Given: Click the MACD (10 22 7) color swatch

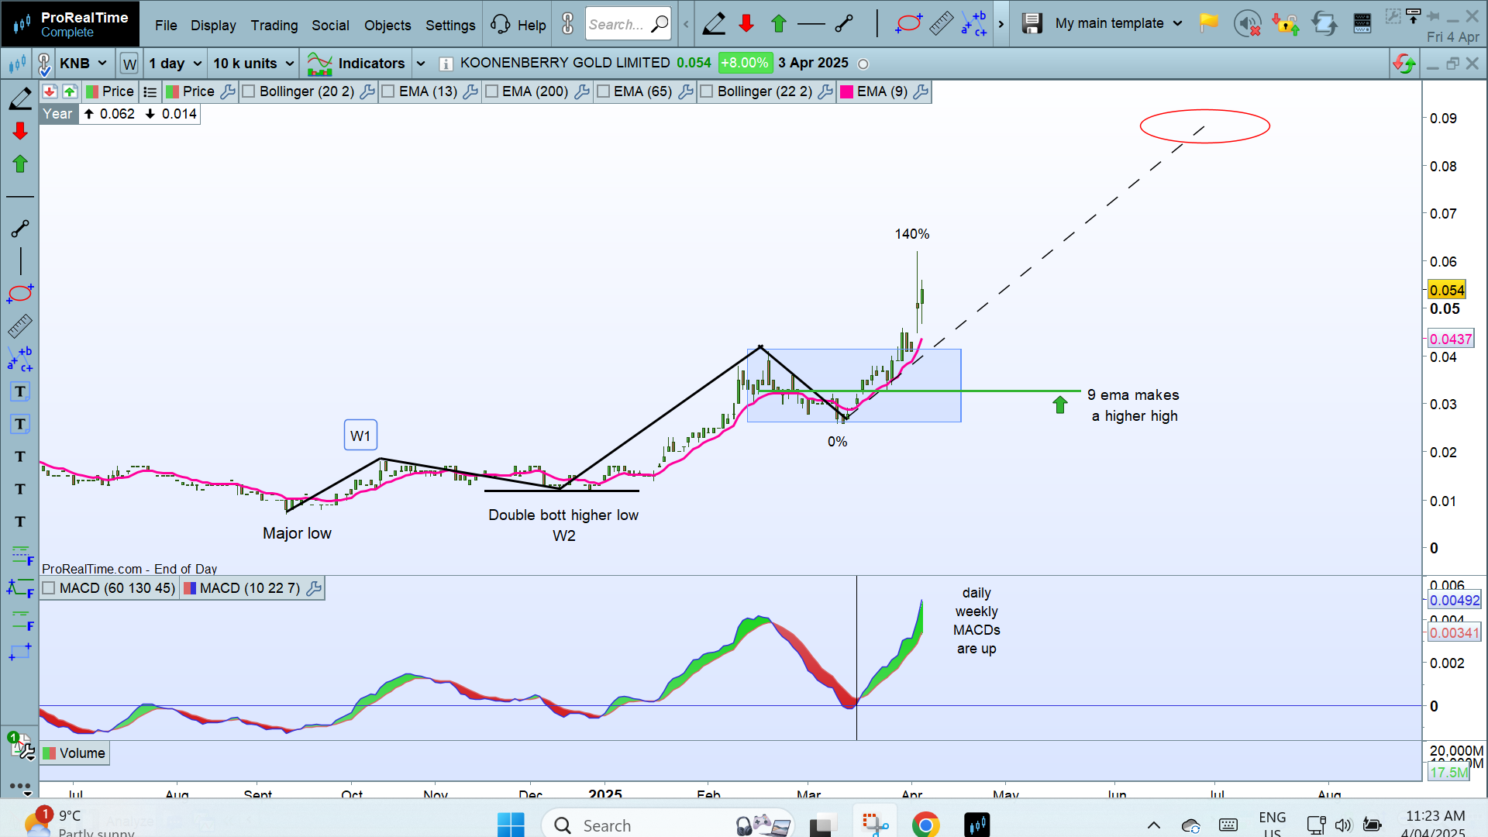Looking at the screenshot, I should [190, 588].
